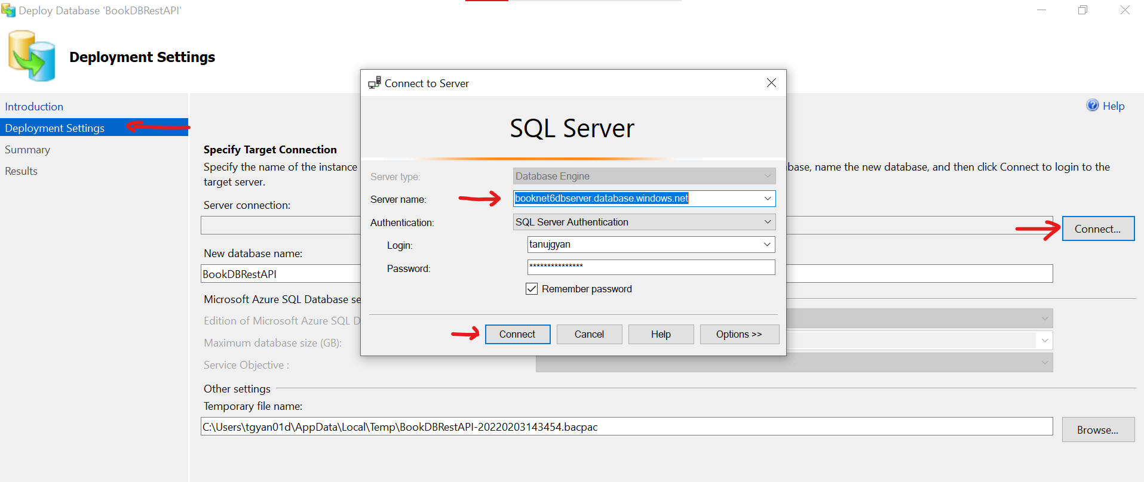Toggle the Remember password checkbox
The image size is (1144, 482).
(532, 289)
